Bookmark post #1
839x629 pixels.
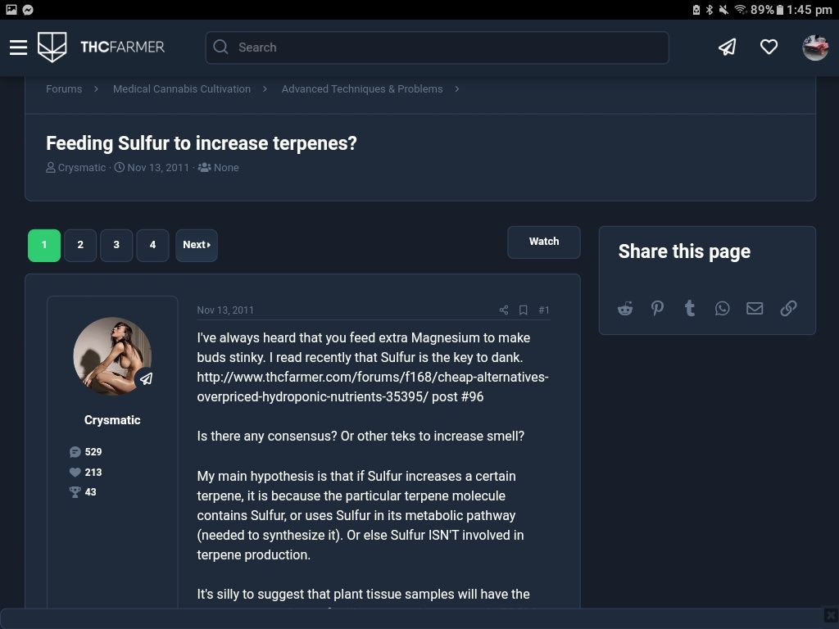click(x=524, y=310)
